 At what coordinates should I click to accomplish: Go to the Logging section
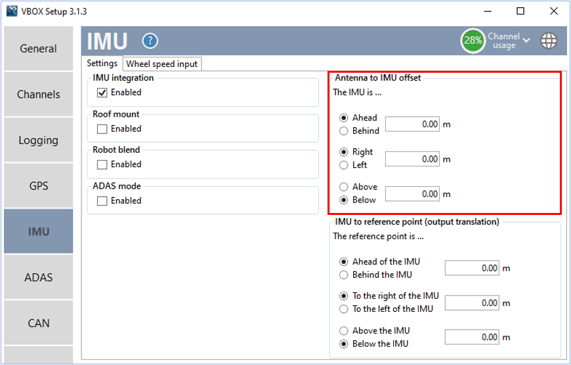tap(38, 140)
